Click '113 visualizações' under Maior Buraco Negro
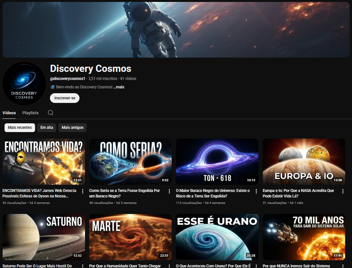Screen dimensions: 352x268 189,203
